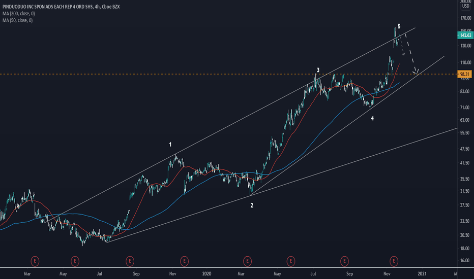Image resolution: width=474 pixels, height=279 pixels.
Task: Click the earnings E marker left of 2019 May
Action: [x=35, y=261]
